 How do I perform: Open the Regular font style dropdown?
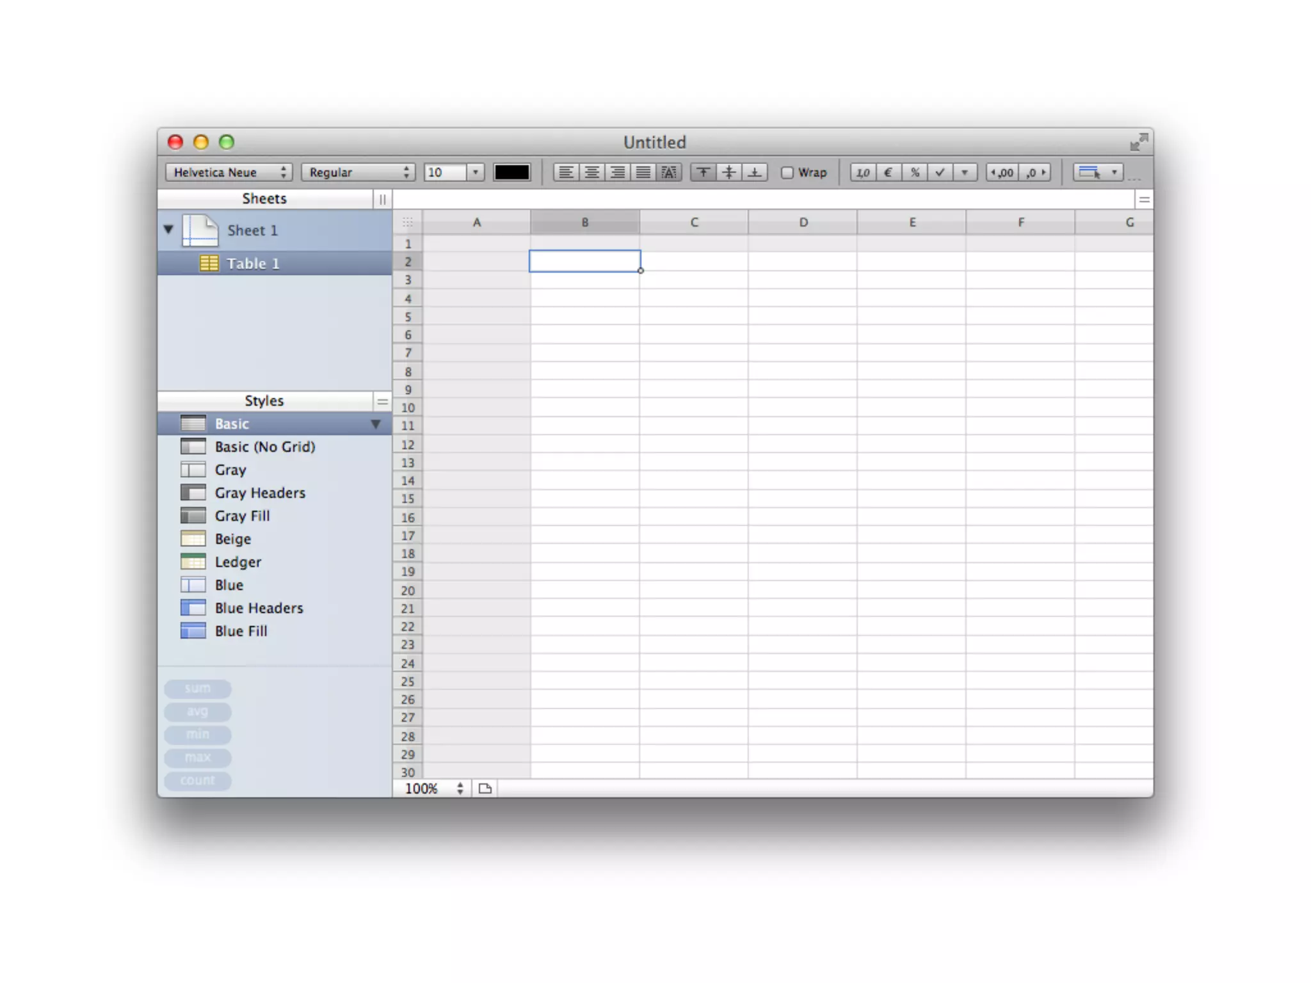click(x=358, y=173)
